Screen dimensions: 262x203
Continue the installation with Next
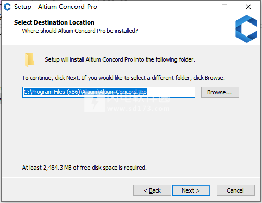pyautogui.click(x=191, y=190)
